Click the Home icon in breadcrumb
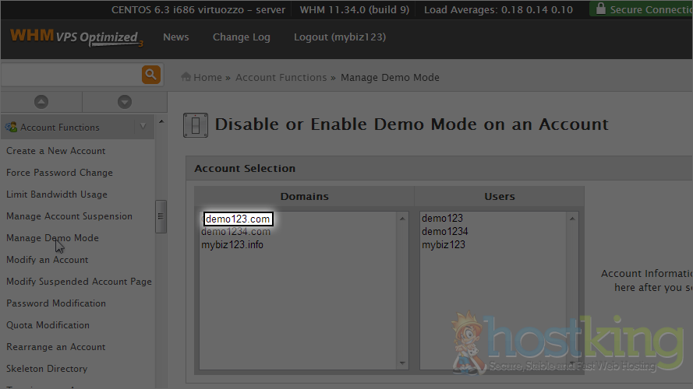The width and height of the screenshot is (693, 389). pos(186,77)
